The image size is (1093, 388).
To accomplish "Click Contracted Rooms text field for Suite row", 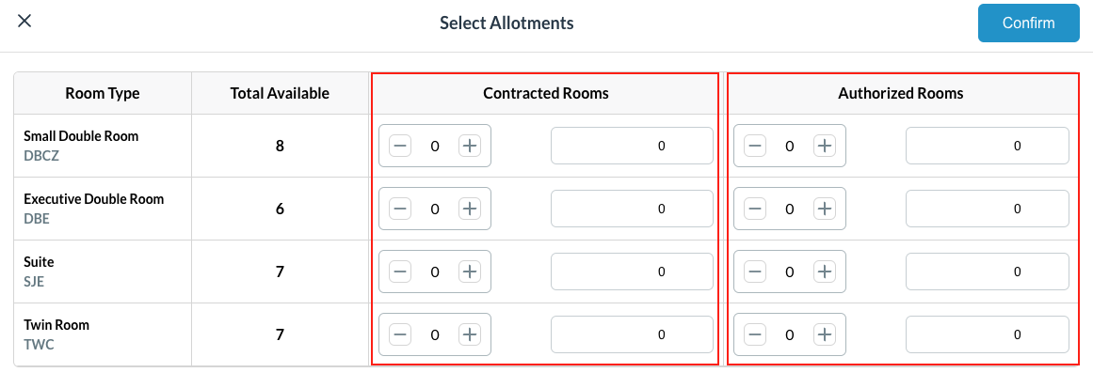I will [x=632, y=272].
